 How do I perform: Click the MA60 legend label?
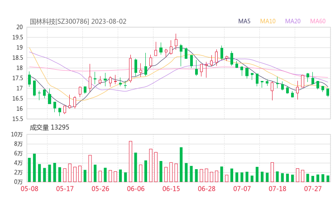coord(318,21)
